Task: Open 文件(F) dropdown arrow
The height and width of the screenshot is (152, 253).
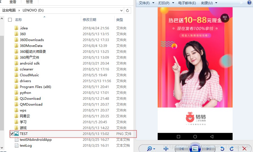Action: click(x=153, y=3)
